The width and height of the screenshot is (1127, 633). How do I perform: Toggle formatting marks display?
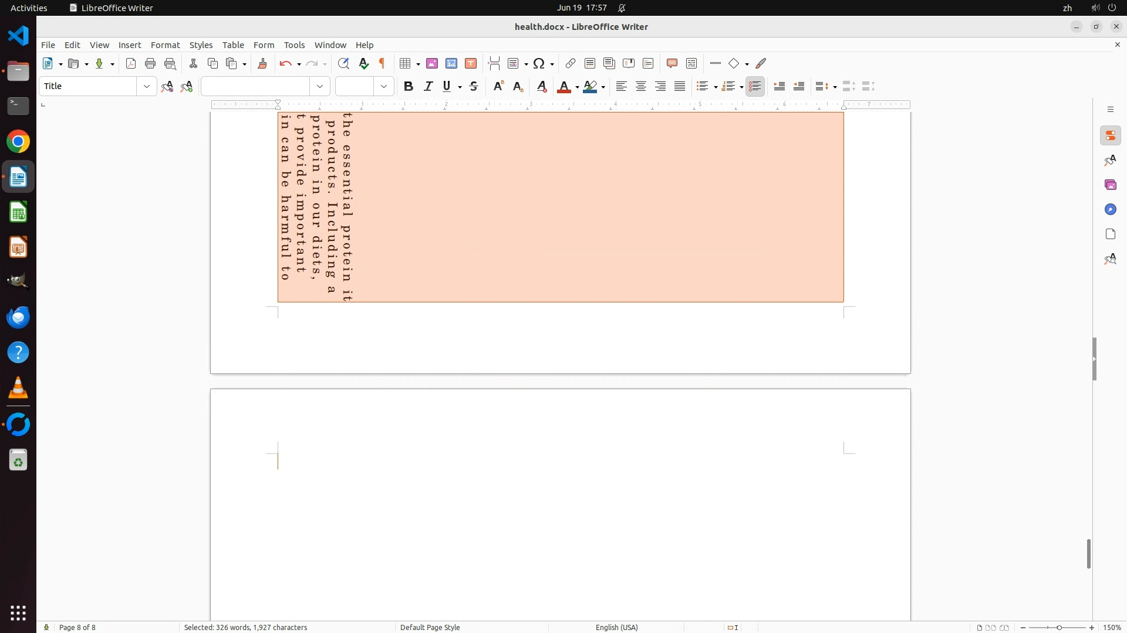click(383, 64)
